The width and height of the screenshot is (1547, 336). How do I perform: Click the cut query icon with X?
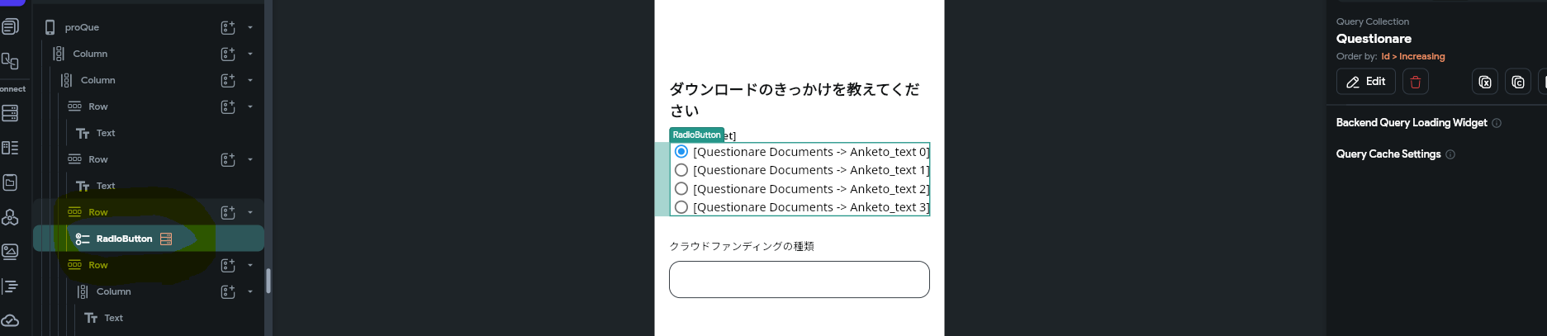1484,82
